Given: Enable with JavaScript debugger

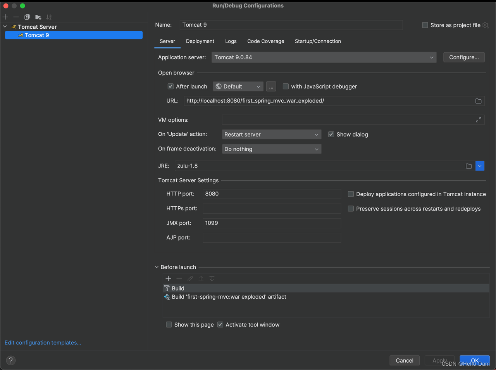Looking at the screenshot, I should pos(286,86).
